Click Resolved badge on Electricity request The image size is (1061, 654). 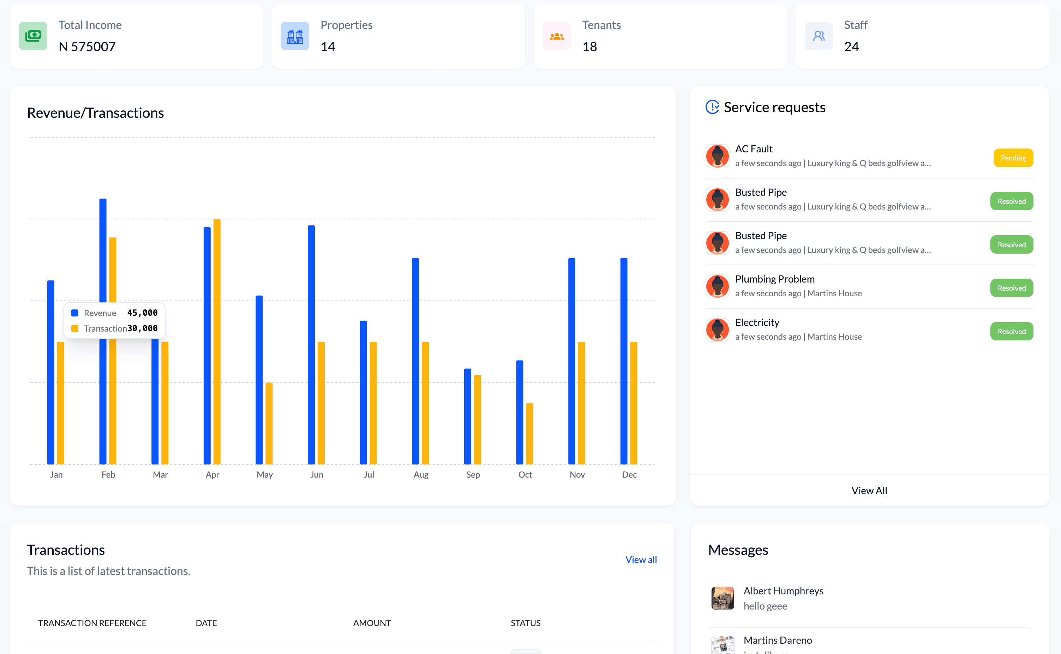(1011, 331)
